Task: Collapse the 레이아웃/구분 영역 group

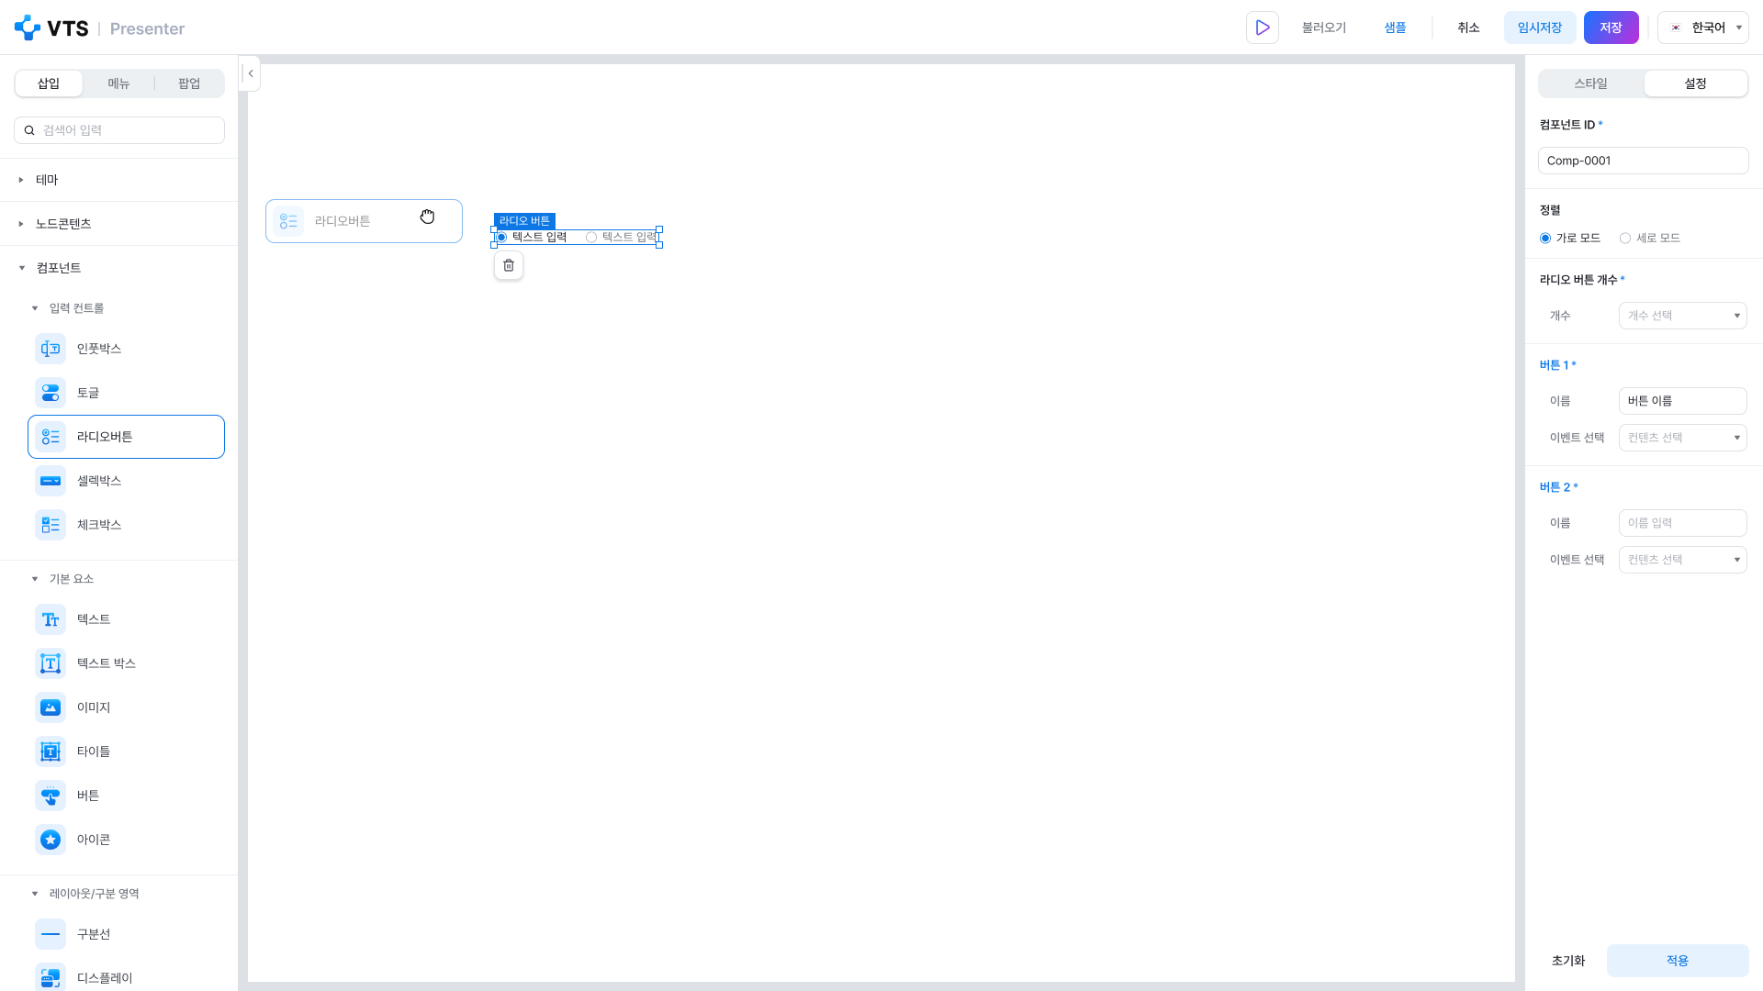Action: [x=35, y=894]
